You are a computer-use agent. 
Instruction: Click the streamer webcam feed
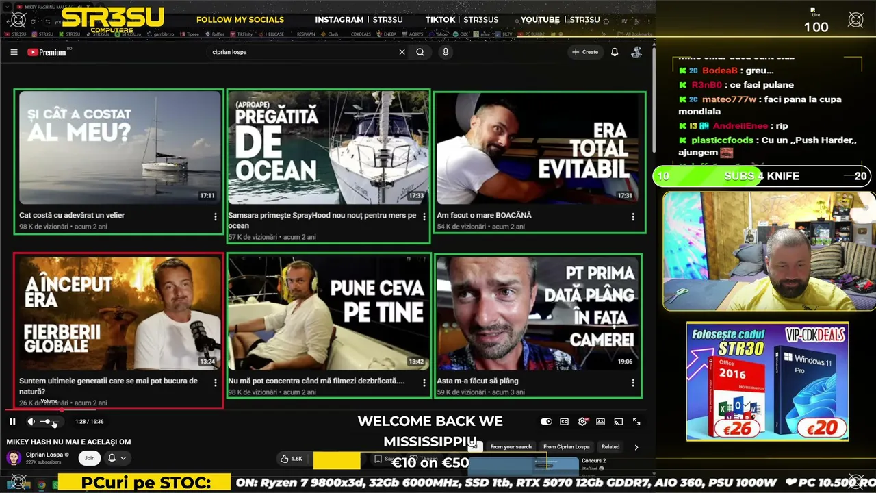coord(768,251)
